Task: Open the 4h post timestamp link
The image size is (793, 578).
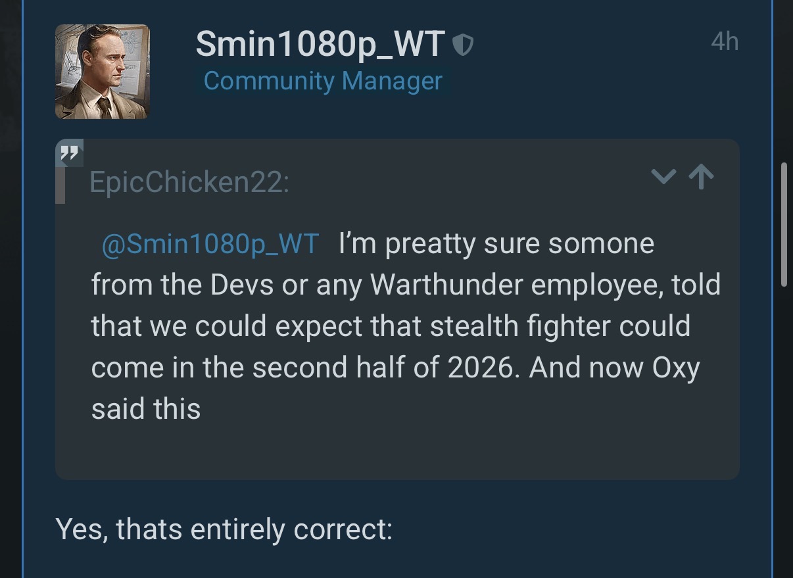Action: pyautogui.click(x=725, y=41)
